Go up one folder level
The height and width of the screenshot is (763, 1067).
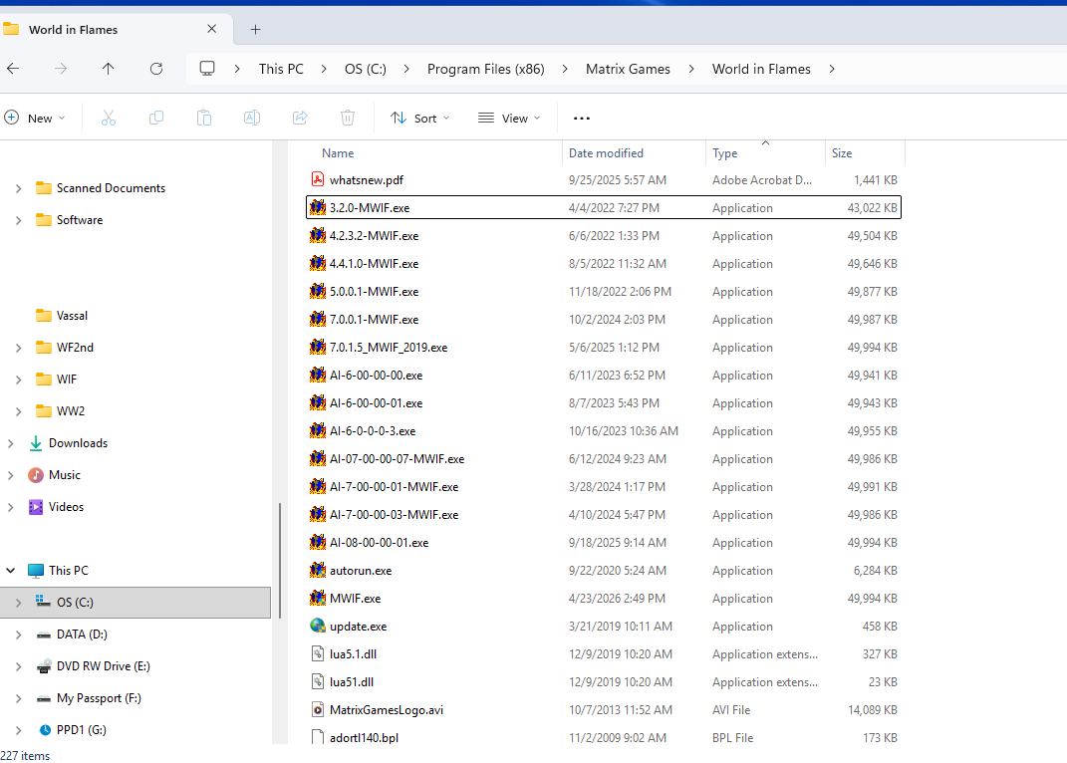[109, 68]
